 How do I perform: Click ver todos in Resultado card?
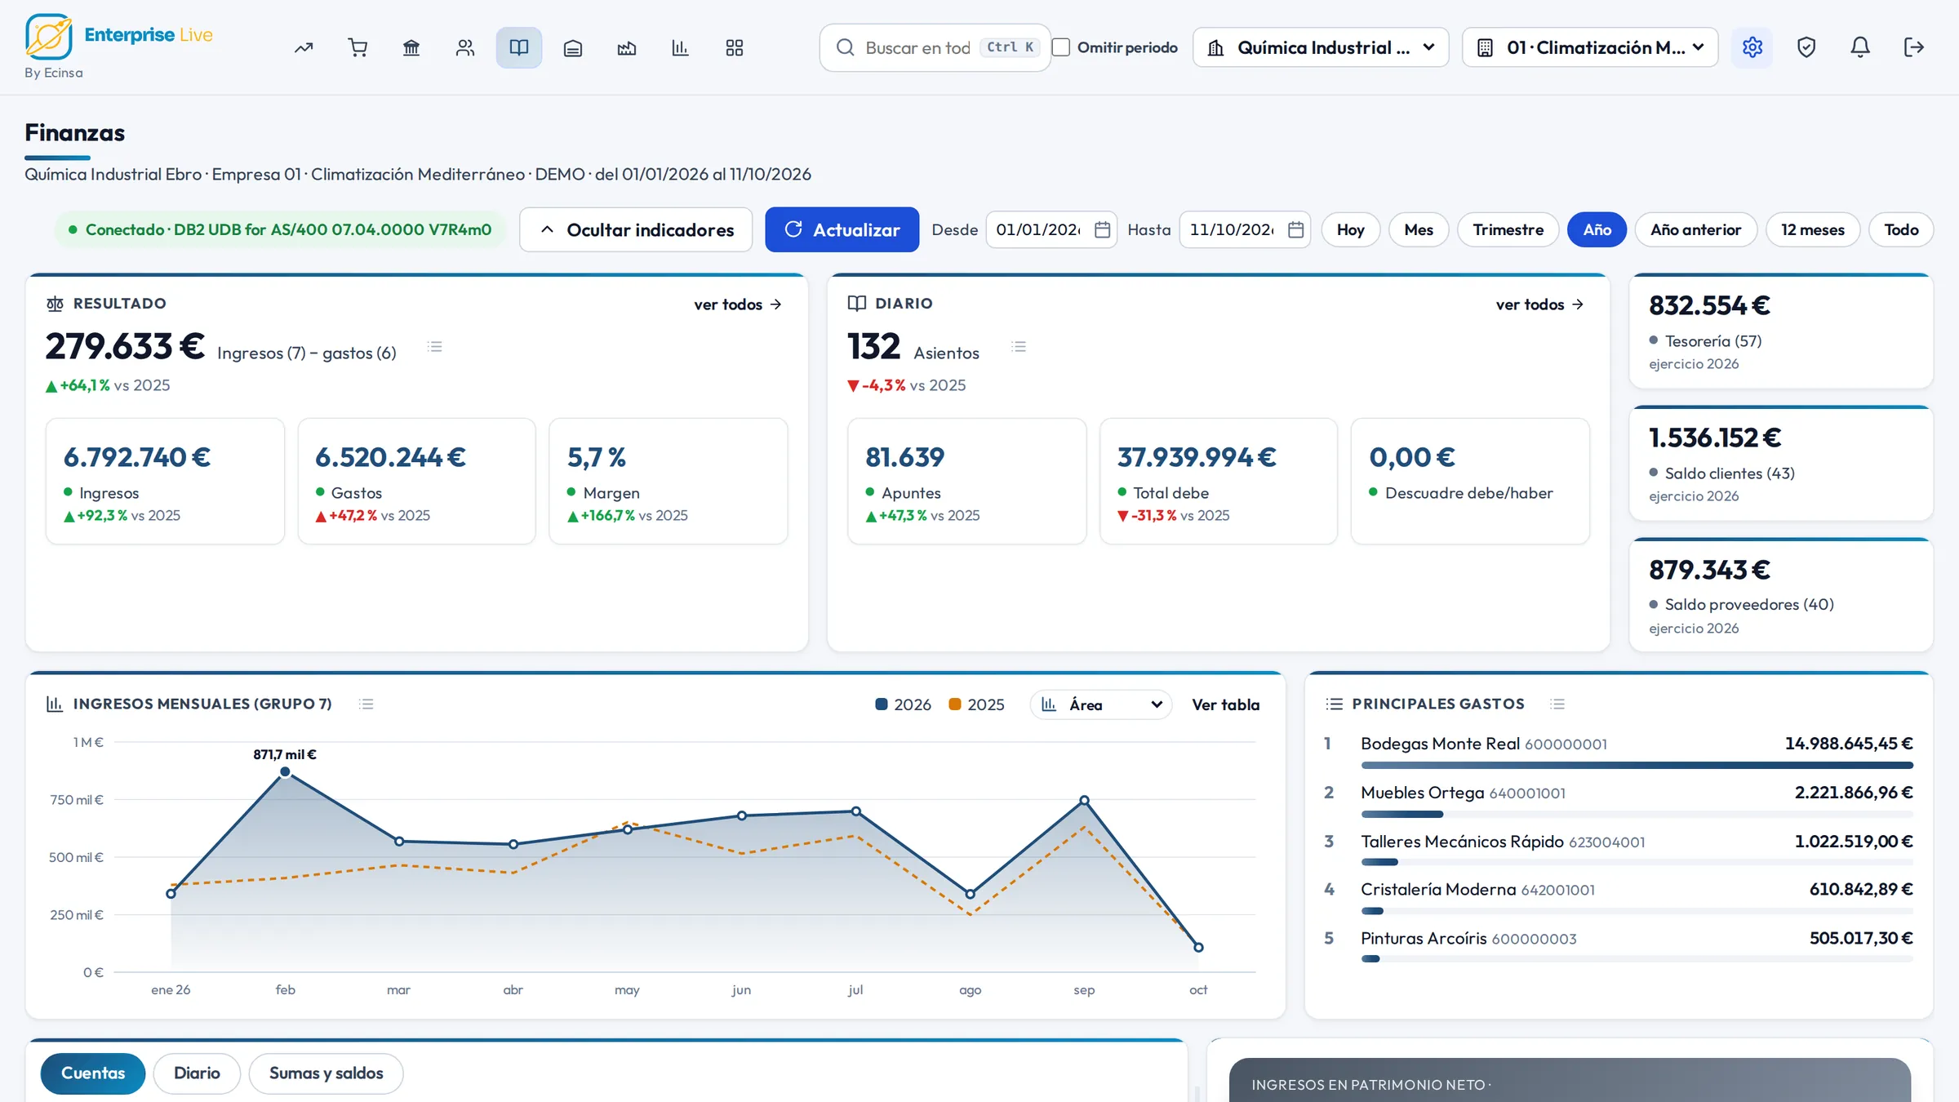(x=738, y=304)
